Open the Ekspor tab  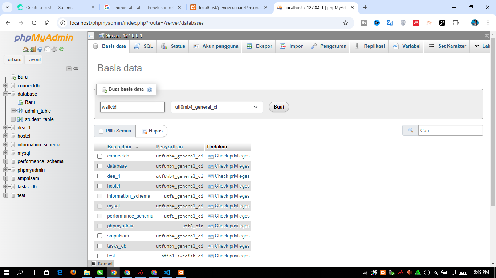click(x=259, y=46)
